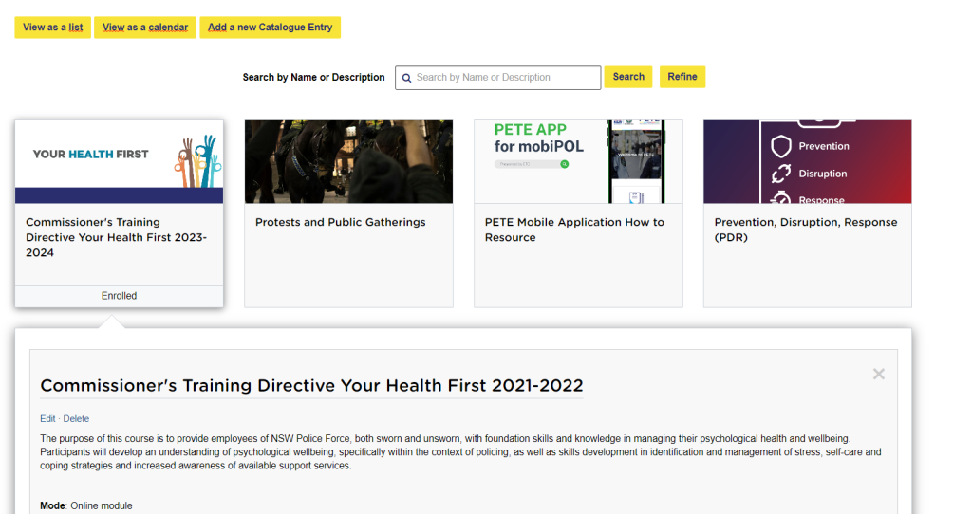Viewport: 972px width, 514px height.
Task: Open the Your Health First course thumbnail
Action: click(119, 161)
